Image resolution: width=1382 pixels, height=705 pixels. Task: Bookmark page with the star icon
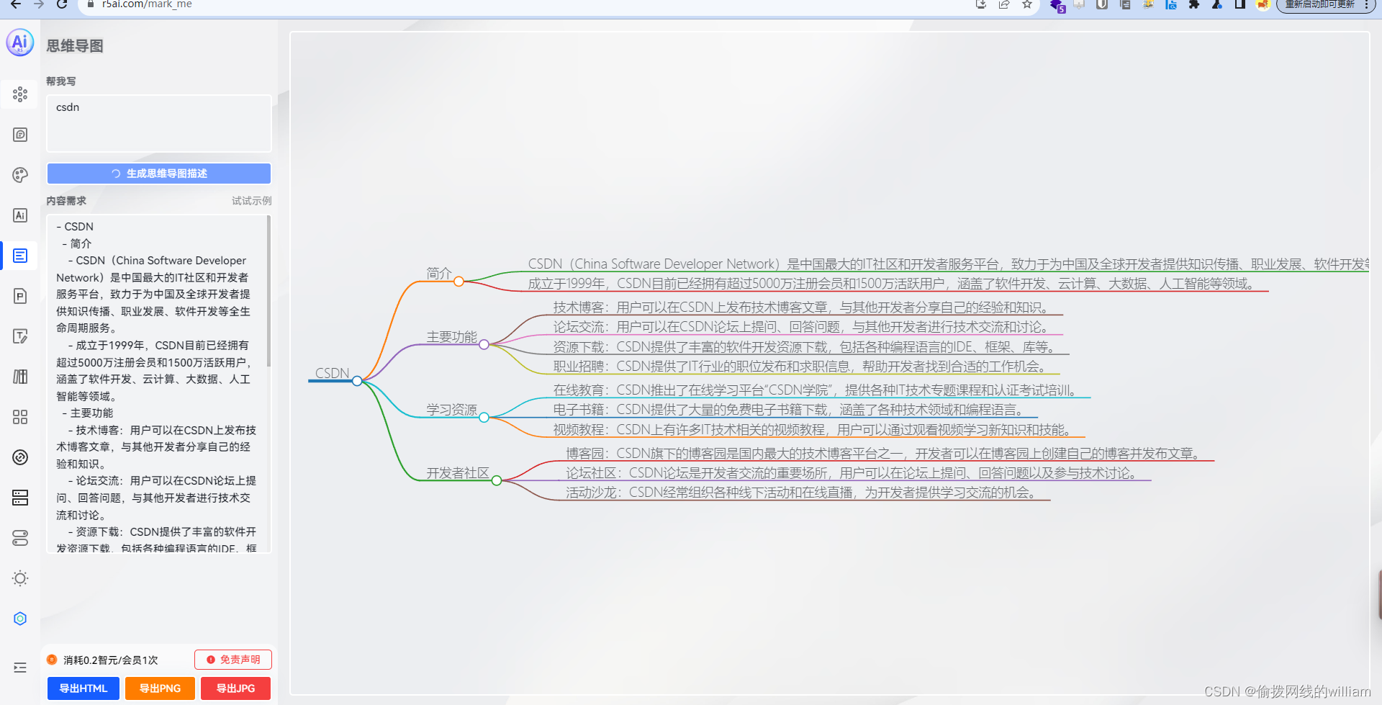pyautogui.click(x=1027, y=4)
